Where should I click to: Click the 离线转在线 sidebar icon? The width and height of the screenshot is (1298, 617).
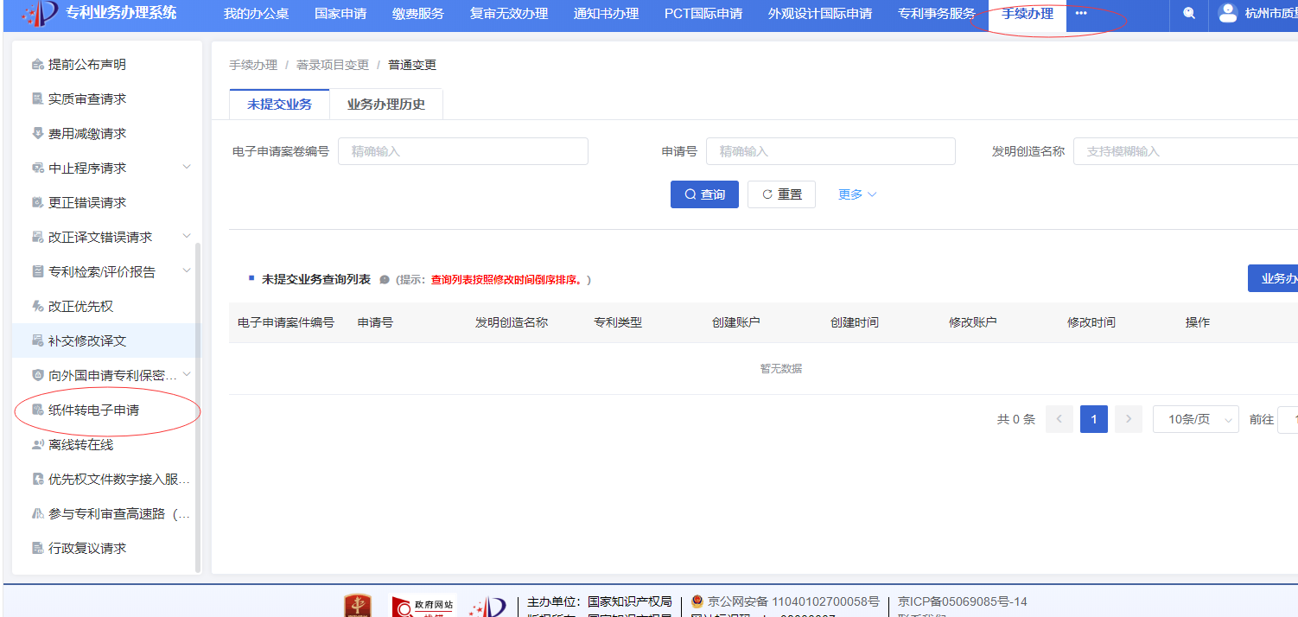[x=37, y=445]
